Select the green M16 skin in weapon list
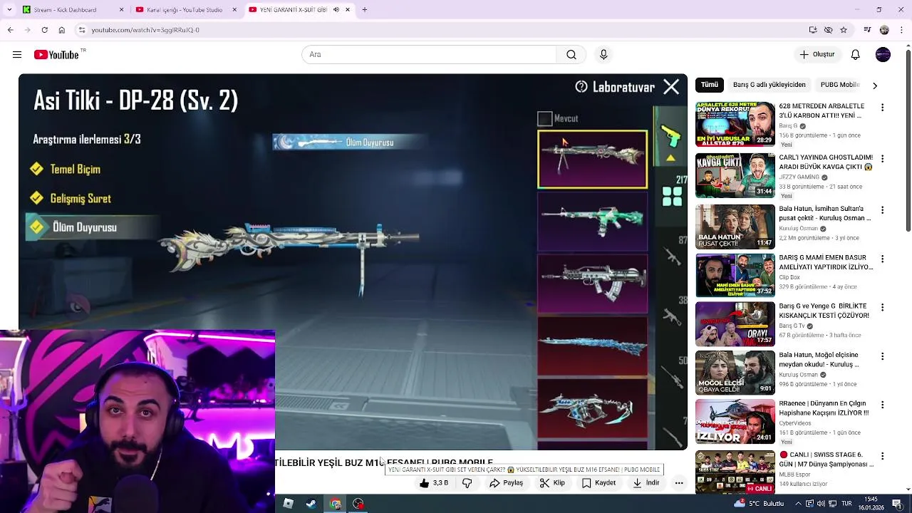This screenshot has width=912, height=513. (593, 220)
